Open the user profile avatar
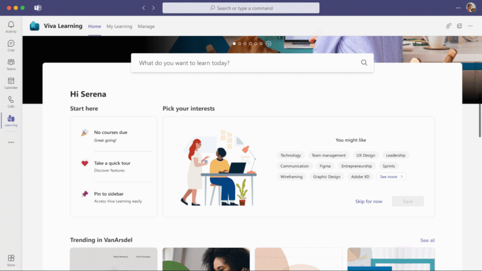The height and width of the screenshot is (271, 482). 471,7
